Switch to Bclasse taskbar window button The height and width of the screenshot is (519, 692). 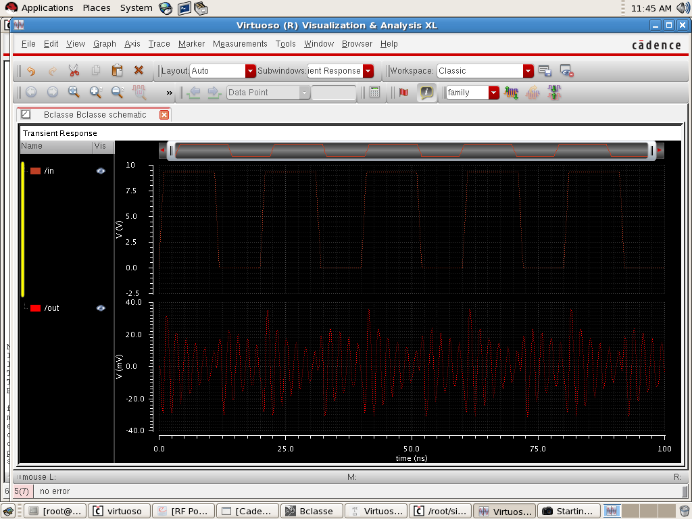click(311, 511)
